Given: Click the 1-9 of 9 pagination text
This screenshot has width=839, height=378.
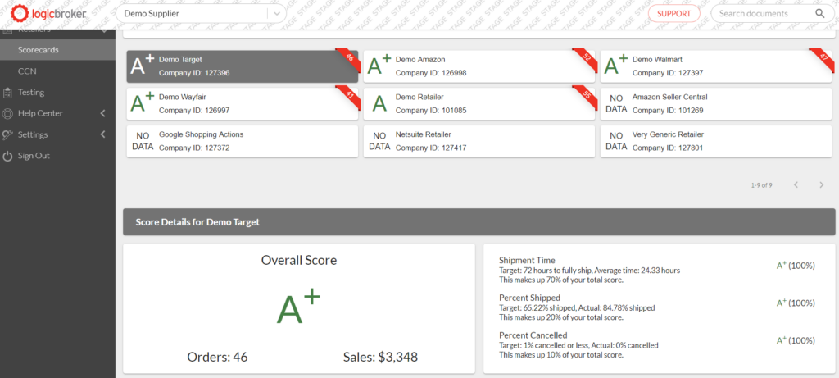Looking at the screenshot, I should pos(761,185).
